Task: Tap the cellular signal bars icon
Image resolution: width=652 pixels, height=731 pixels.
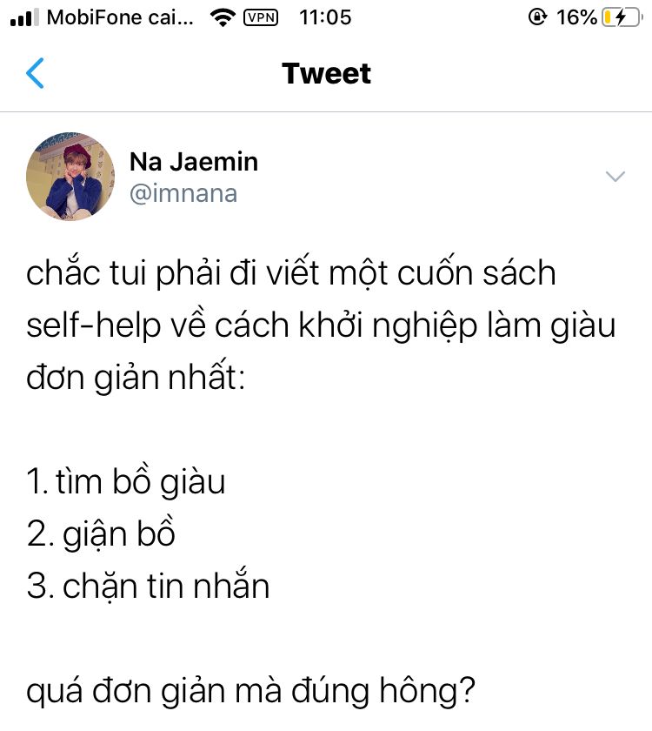Action: (x=24, y=17)
